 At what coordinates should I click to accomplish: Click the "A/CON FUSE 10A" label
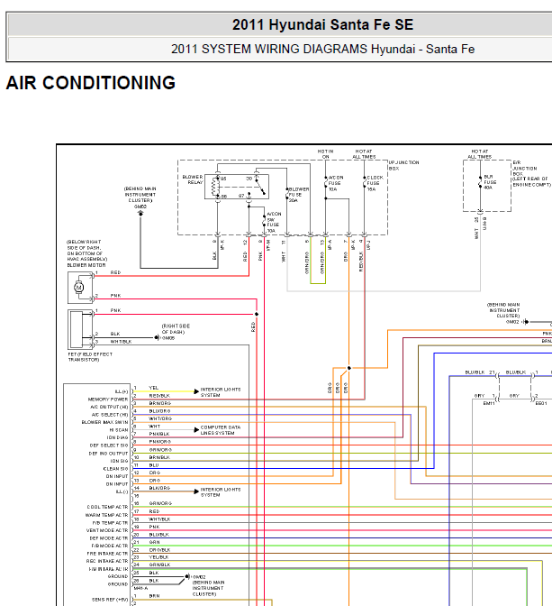point(336,183)
